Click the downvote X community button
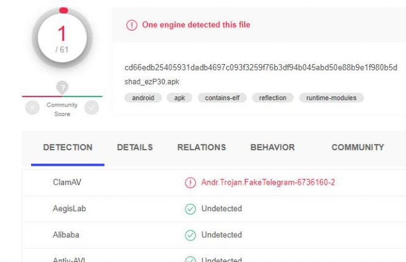The image size is (406, 262). (x=32, y=108)
